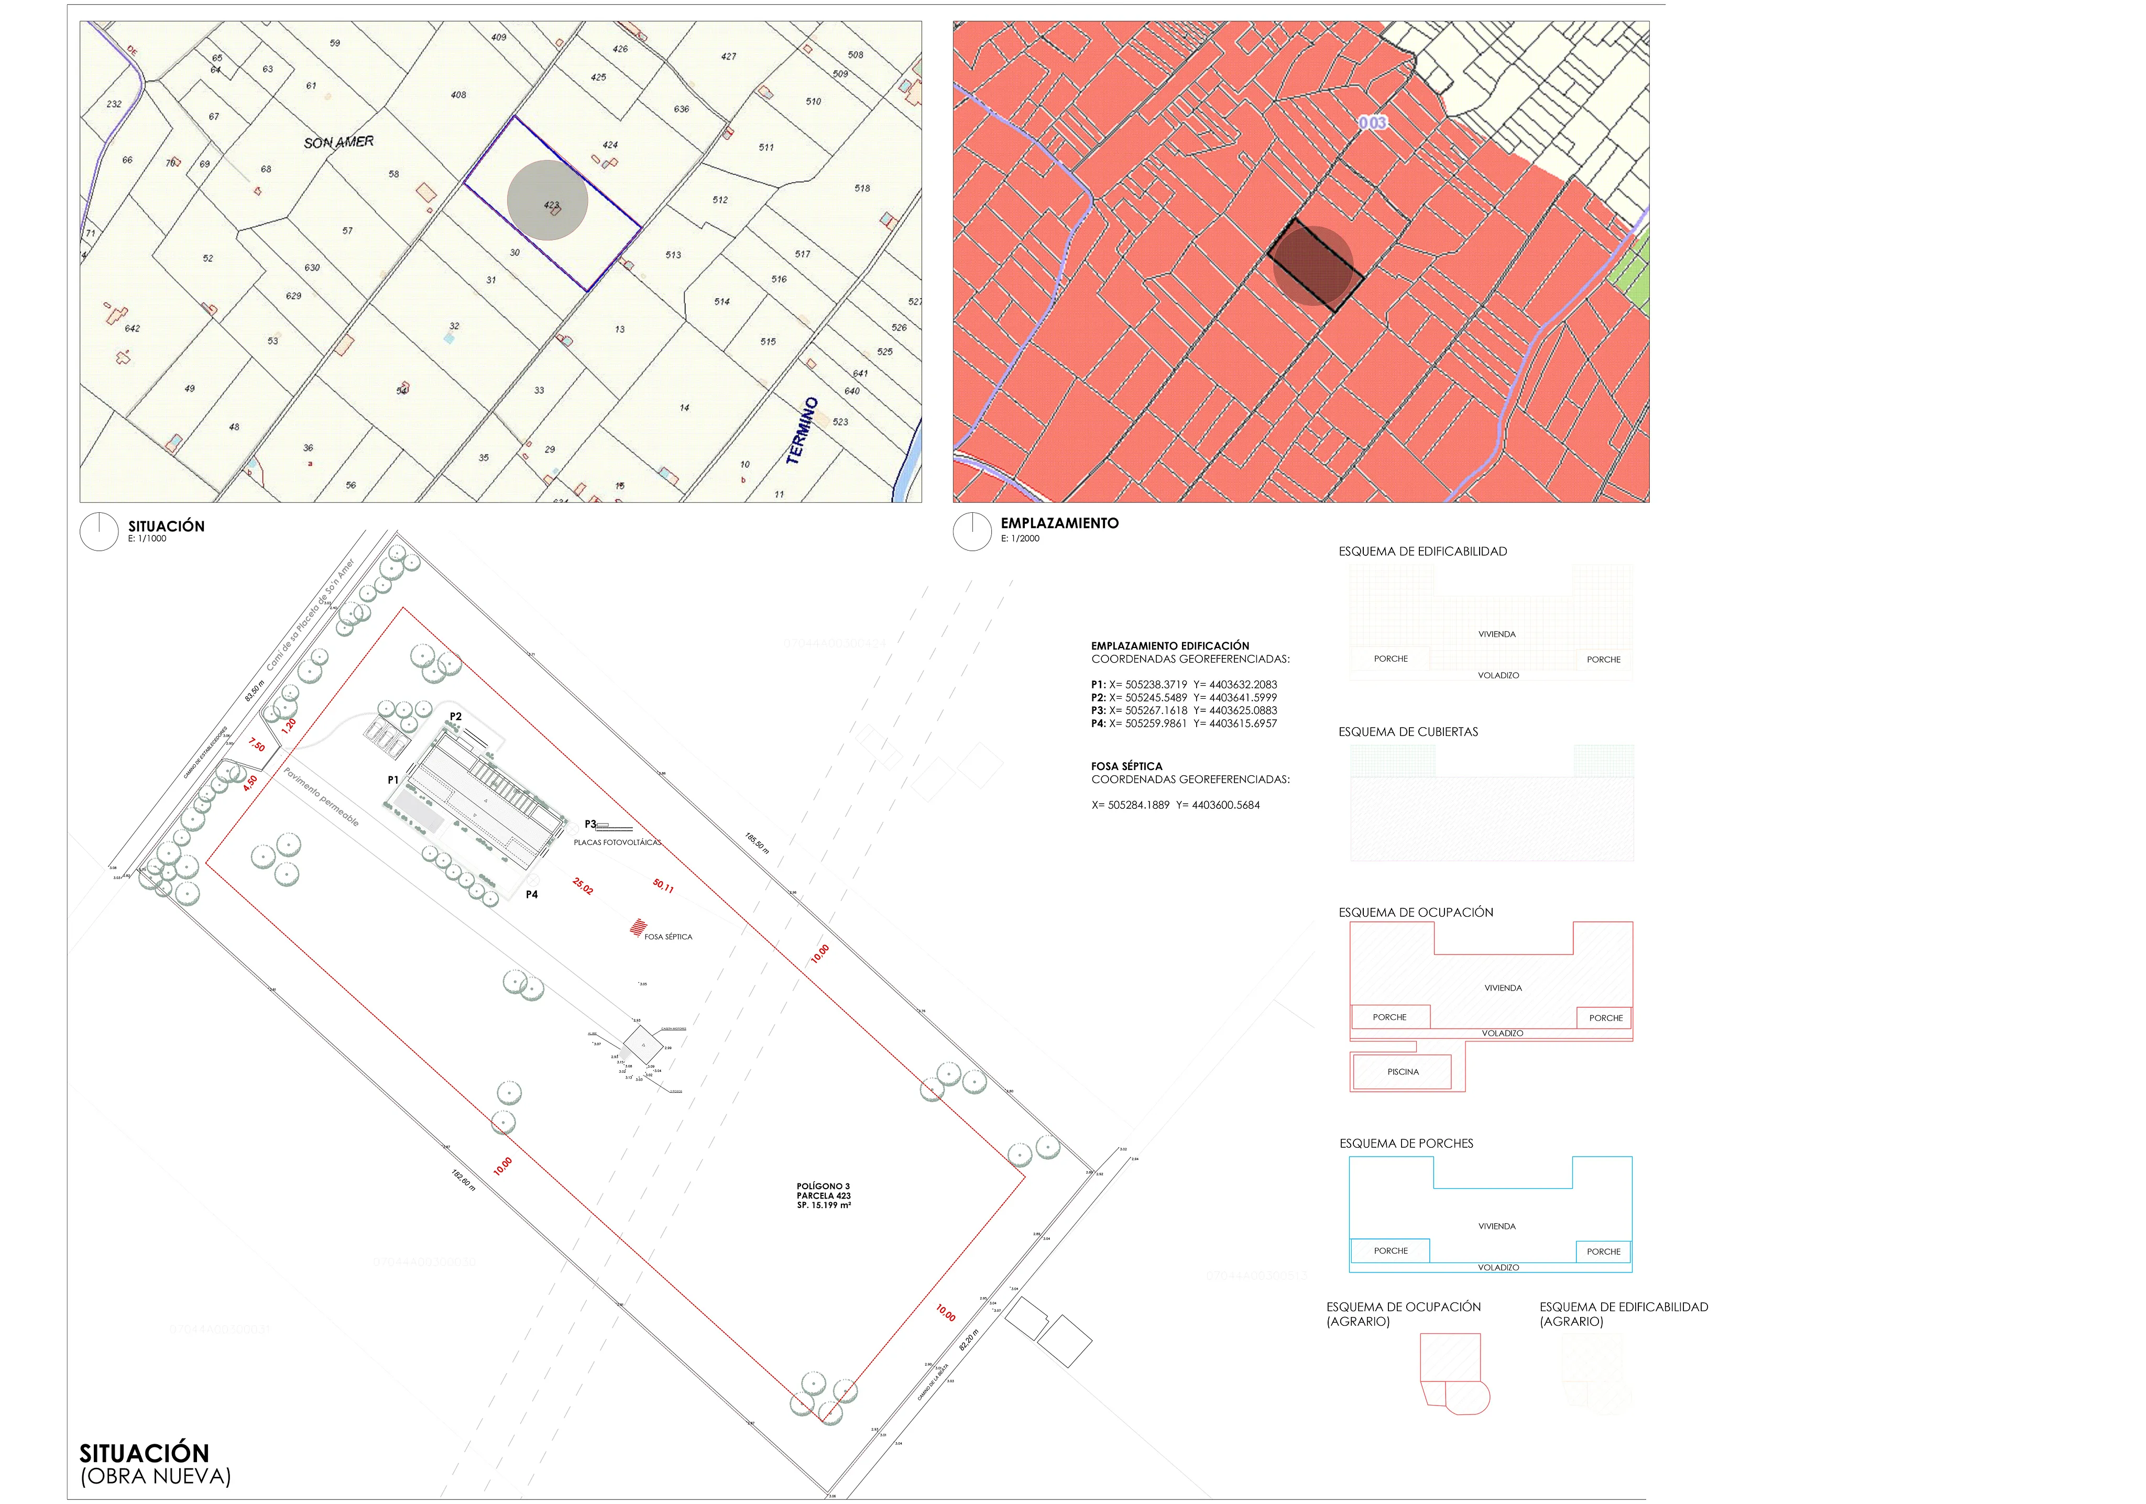Image resolution: width=2146 pixels, height=1504 pixels.
Task: Select the P4 coordinate line X= 505259.9861
Action: click(1184, 723)
